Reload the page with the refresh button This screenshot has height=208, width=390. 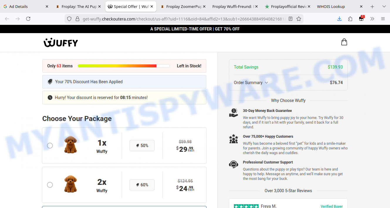pos(28,19)
